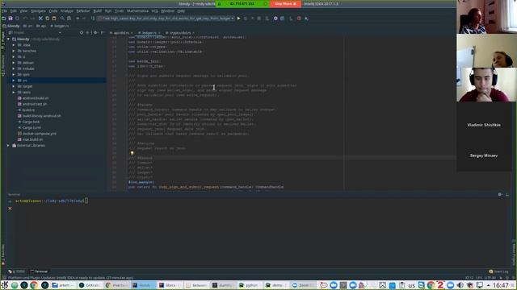This screenshot has width=517, height=290.
Task: Click the red Stop toolbar icon
Action: tap(299, 19)
